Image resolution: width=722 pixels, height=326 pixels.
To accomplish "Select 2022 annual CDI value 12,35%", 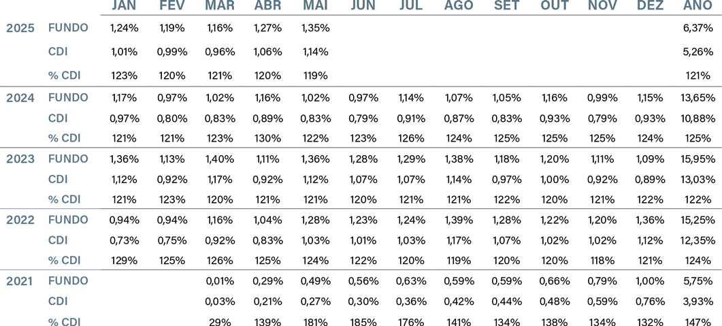I will click(698, 240).
